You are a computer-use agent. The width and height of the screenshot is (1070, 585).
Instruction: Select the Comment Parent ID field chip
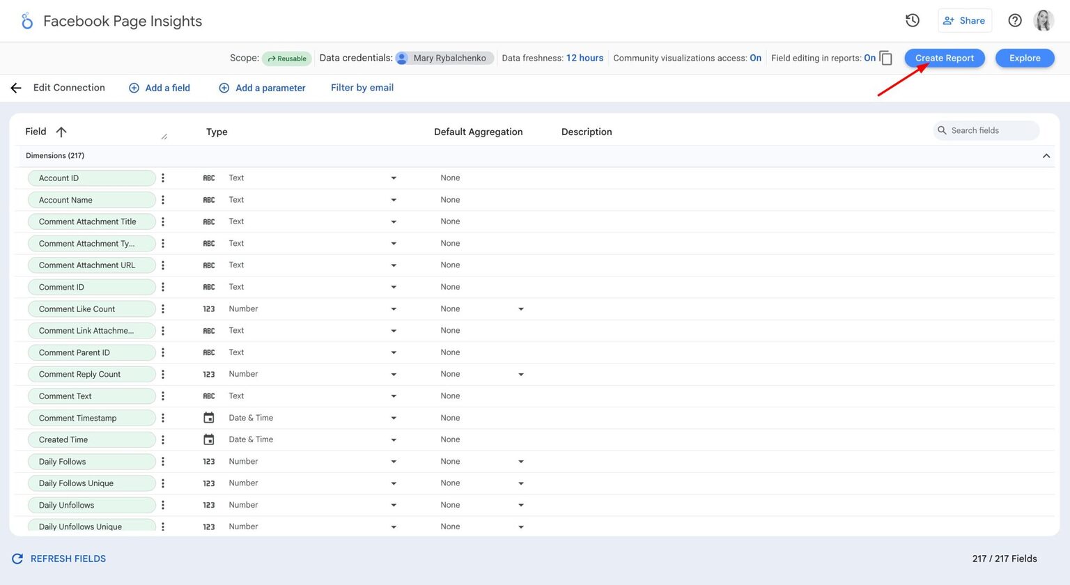click(92, 353)
